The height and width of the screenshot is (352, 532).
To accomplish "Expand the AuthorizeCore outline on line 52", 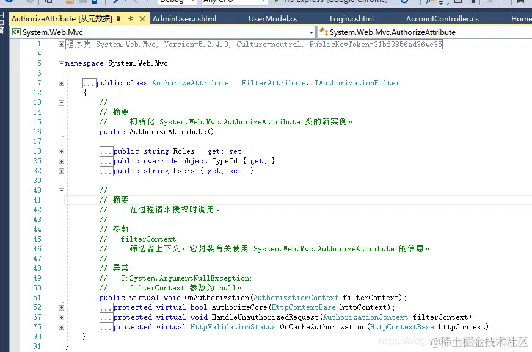I will pyautogui.click(x=62, y=307).
